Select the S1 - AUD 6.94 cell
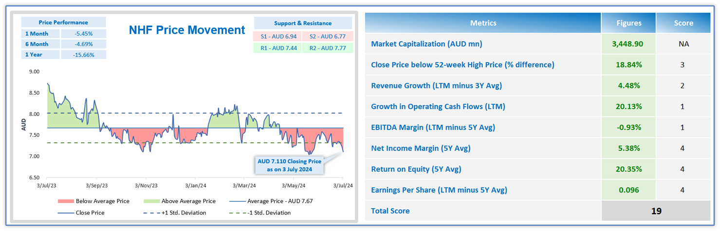Image resolution: width=720 pixels, height=231 pixels. coord(278,36)
